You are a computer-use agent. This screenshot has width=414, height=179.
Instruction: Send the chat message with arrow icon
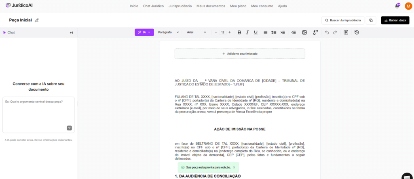[69, 128]
